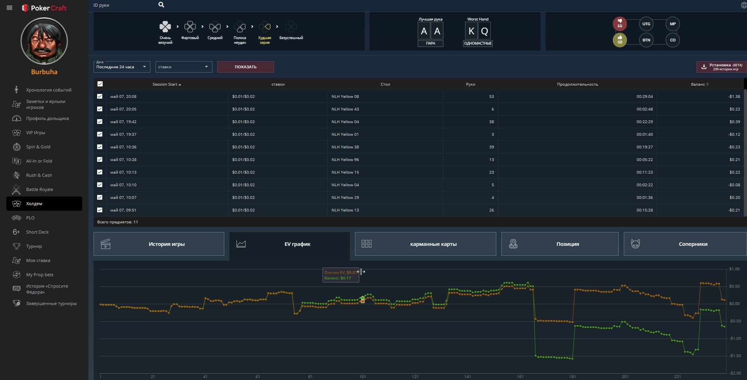747x380 pixels.
Task: Open the 'Позиция' tab
Action: click(560, 244)
